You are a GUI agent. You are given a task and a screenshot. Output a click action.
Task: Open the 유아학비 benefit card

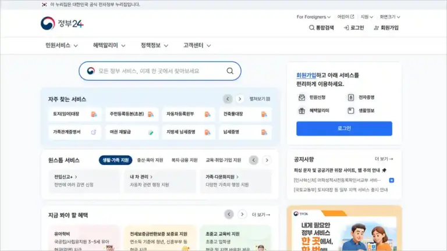pos(84,238)
